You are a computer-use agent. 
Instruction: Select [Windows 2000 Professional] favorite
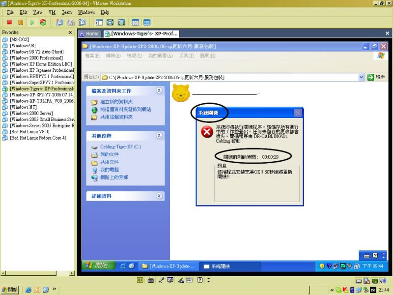(x=36, y=58)
